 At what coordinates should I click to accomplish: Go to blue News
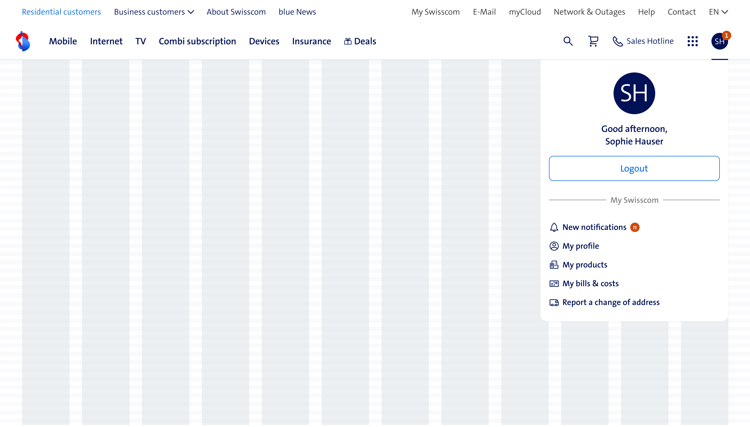coord(297,12)
